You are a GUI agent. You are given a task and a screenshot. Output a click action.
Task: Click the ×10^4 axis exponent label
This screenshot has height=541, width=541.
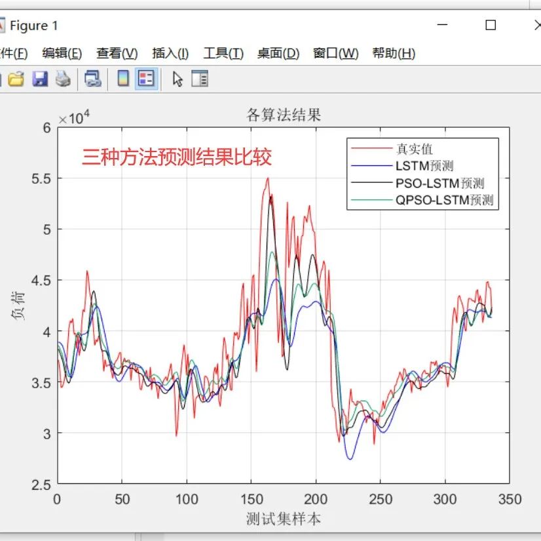74,117
